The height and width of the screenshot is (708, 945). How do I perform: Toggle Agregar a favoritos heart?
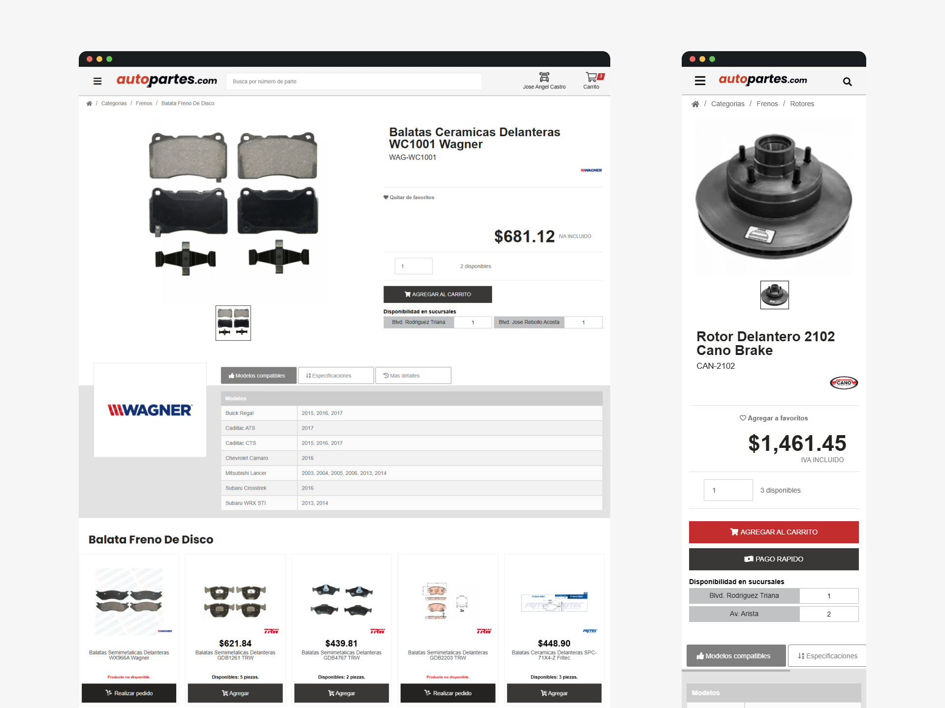point(743,418)
